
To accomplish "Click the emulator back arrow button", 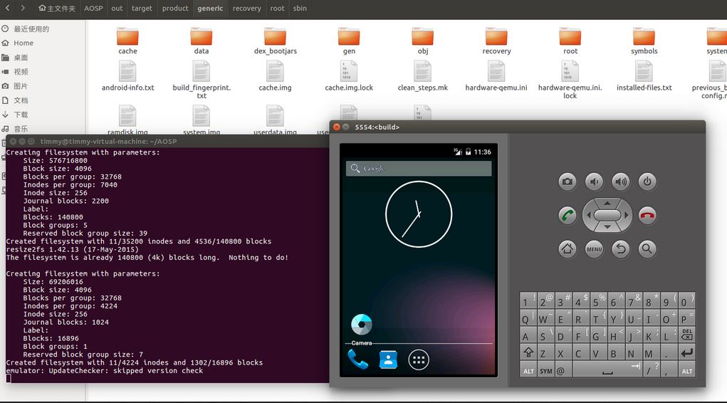I will pos(621,249).
